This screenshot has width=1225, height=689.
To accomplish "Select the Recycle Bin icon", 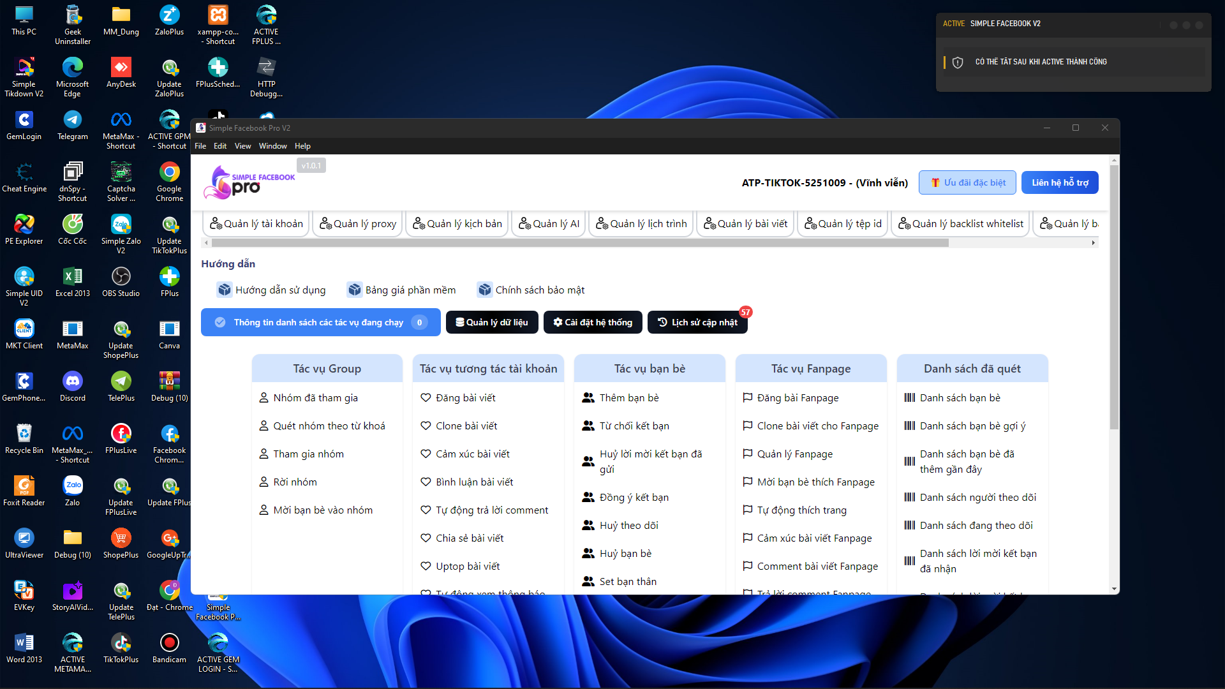I will click(24, 439).
